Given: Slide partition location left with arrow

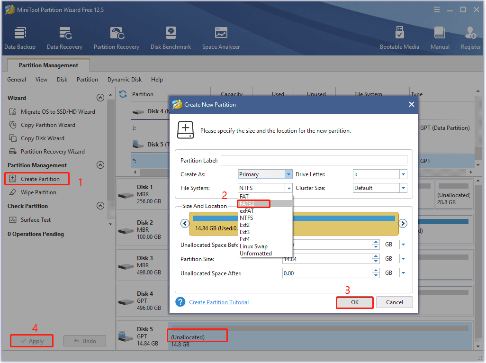Looking at the screenshot, I should [185, 224].
